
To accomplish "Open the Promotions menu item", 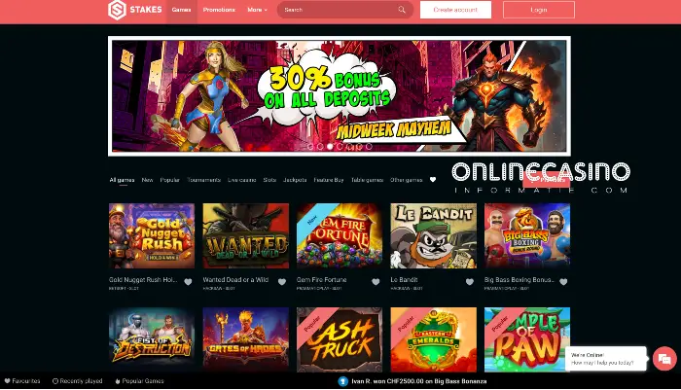I will point(219,10).
